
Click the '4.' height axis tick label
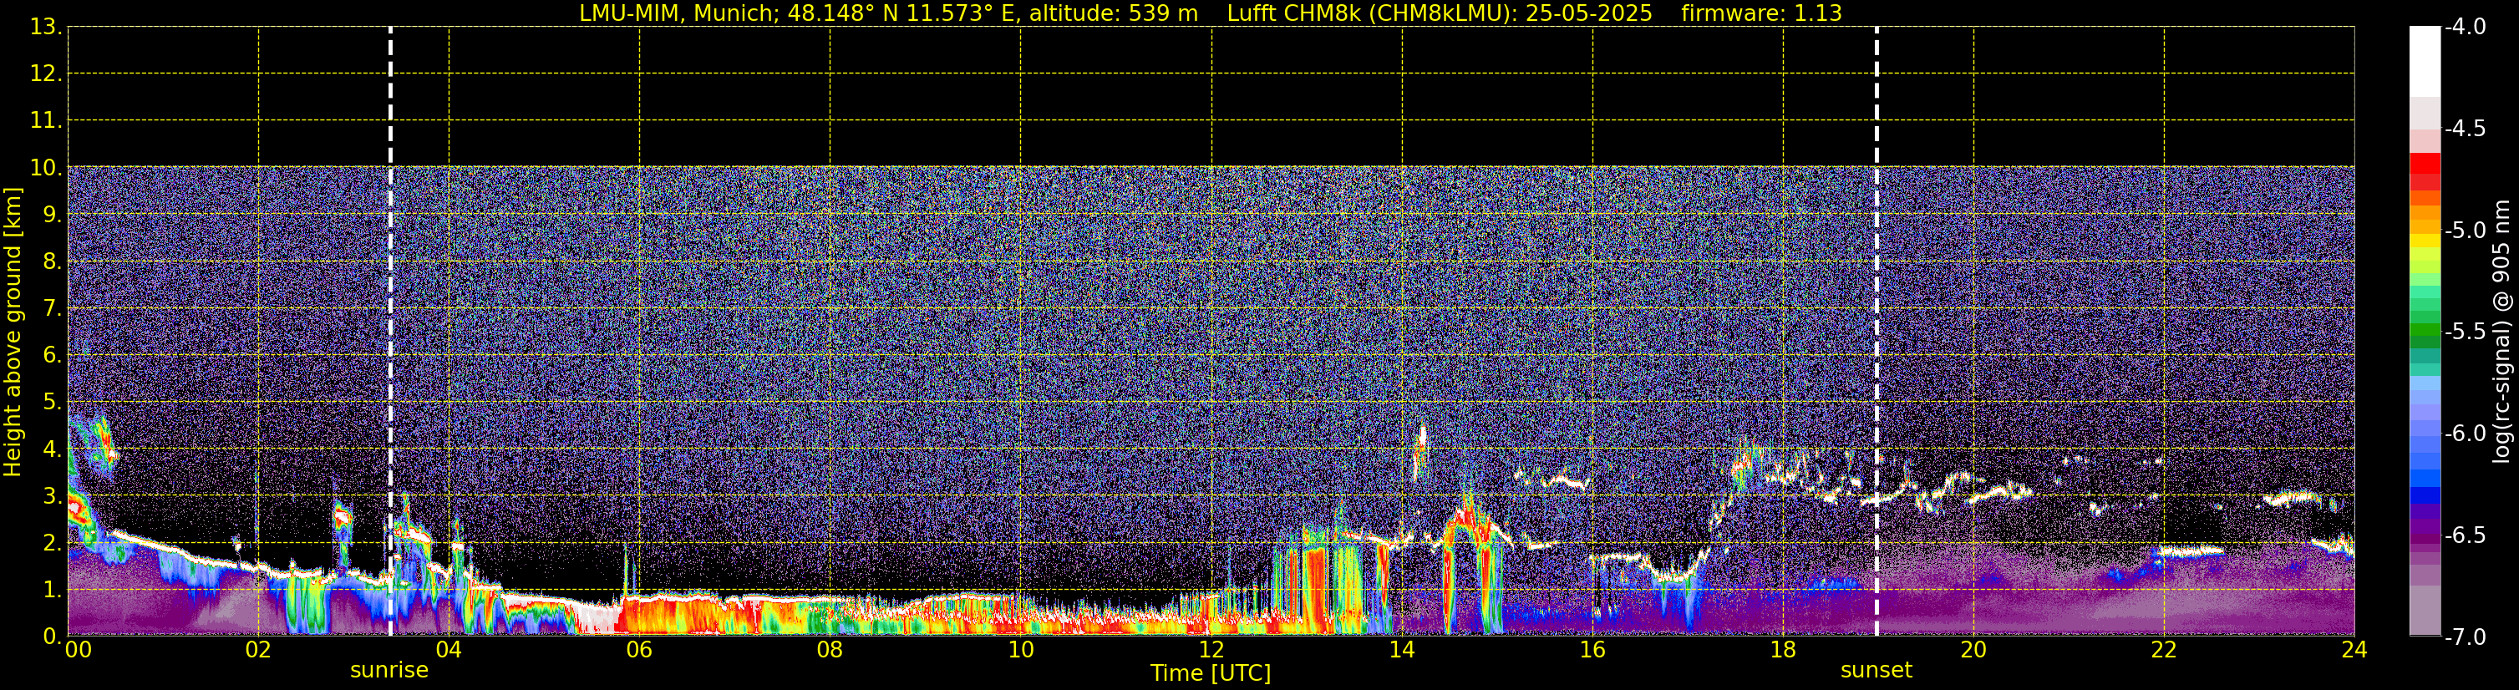pyautogui.click(x=52, y=449)
